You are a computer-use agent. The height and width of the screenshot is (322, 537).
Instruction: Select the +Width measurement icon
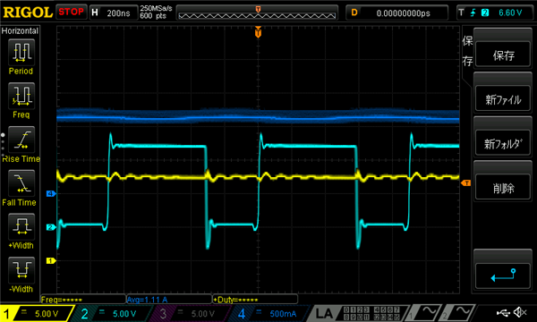21,227
